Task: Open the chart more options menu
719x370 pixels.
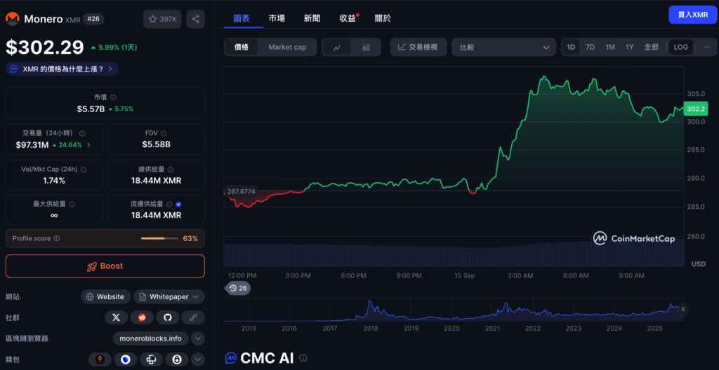Action: pyautogui.click(x=708, y=47)
